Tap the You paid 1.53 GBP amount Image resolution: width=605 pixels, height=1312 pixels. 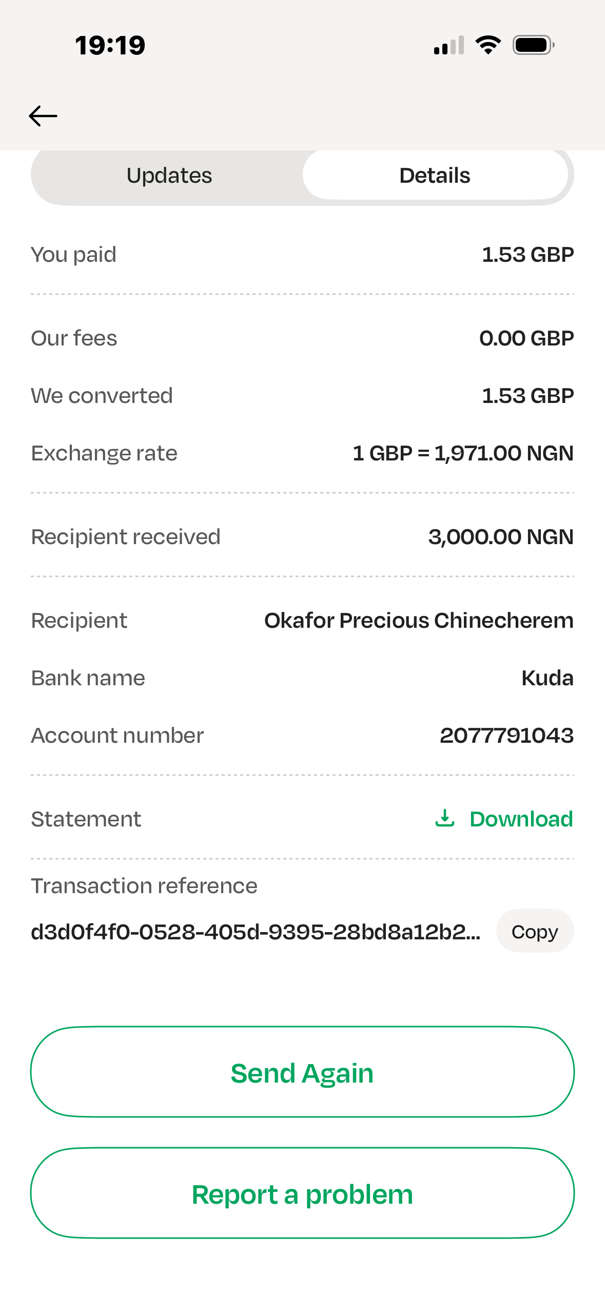[528, 255]
